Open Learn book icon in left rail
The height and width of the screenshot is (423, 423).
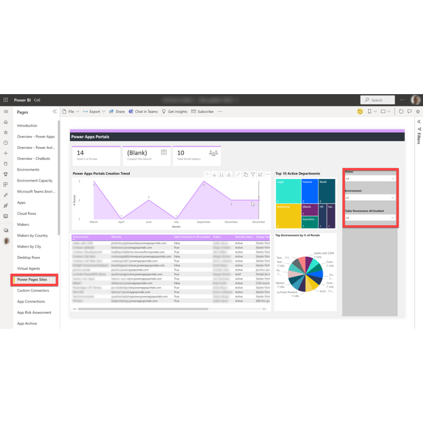pos(6,216)
